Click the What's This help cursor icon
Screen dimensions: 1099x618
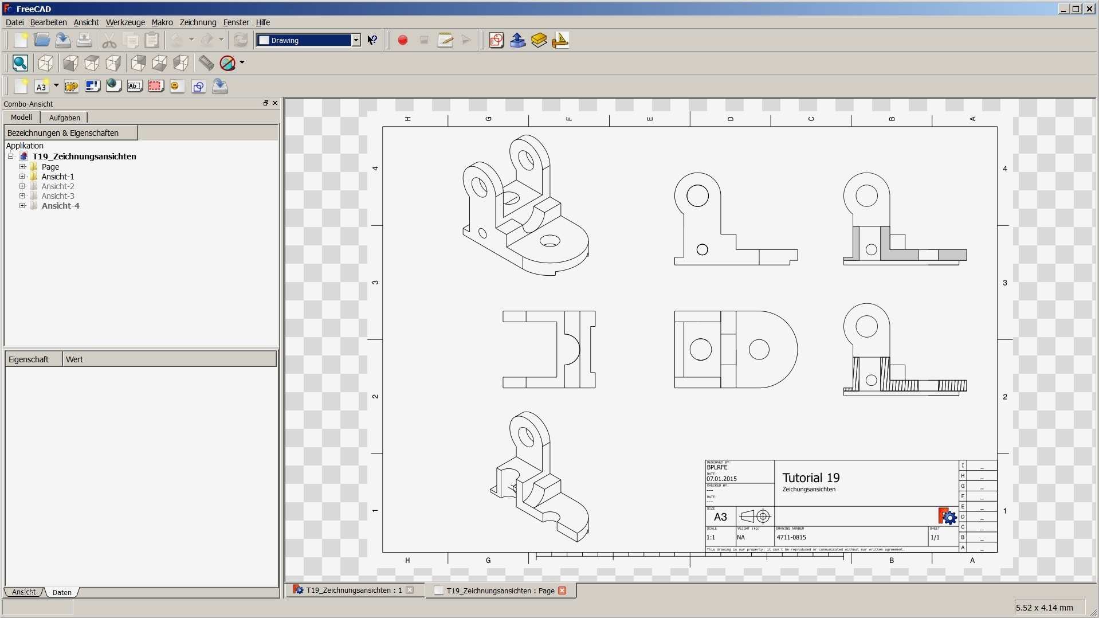[372, 40]
